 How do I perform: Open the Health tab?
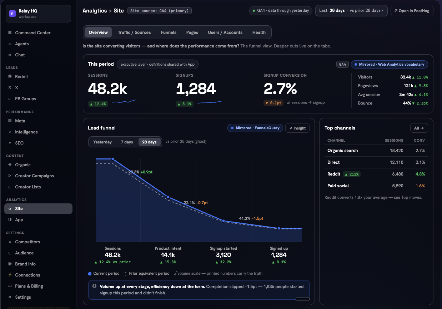(259, 32)
